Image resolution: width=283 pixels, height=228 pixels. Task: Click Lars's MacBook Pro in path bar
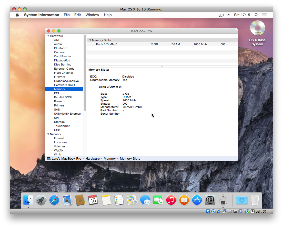coord(64,159)
